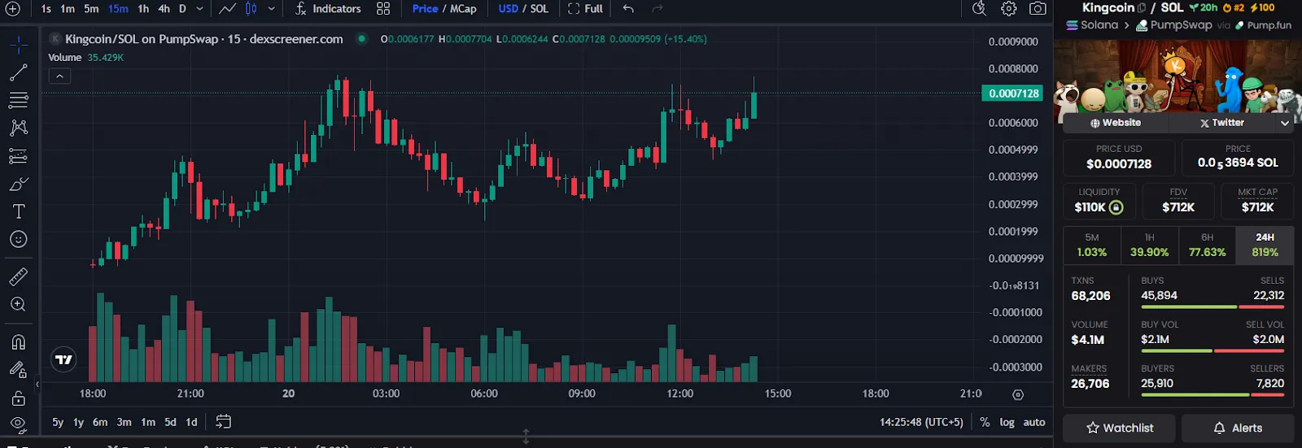Choose the patterns drawing tool
Screen dimensions: 1302x448
pyautogui.click(x=18, y=128)
